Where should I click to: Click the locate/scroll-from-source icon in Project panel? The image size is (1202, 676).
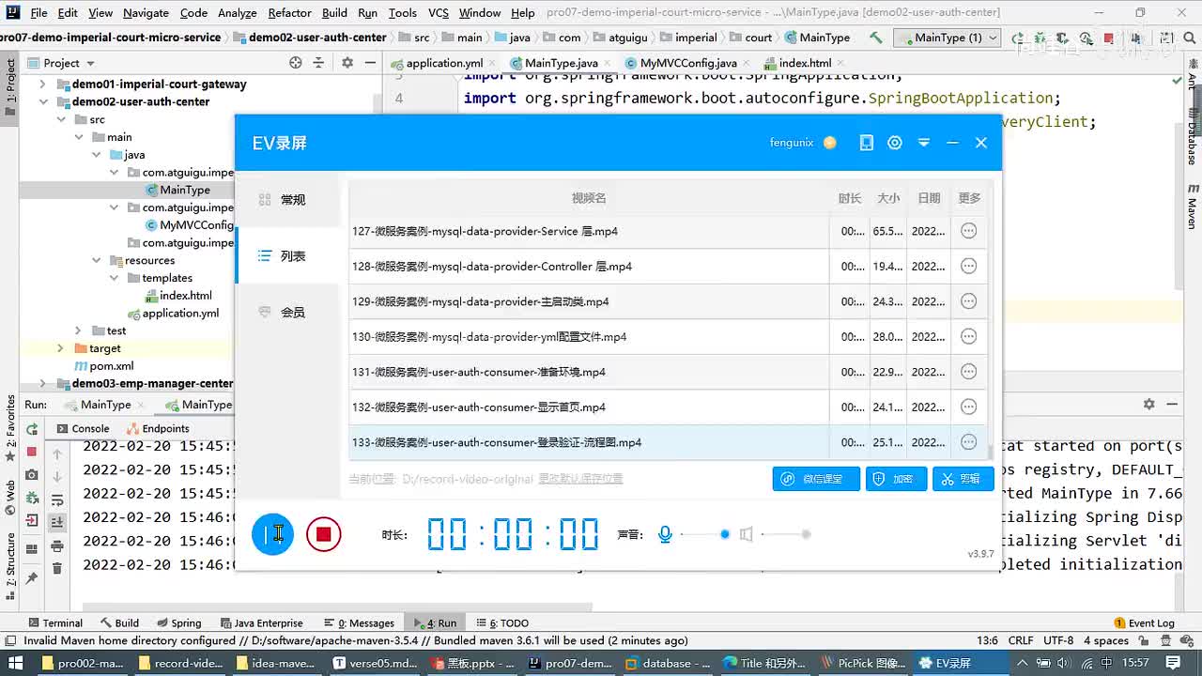[x=296, y=63]
